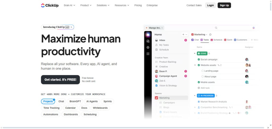Click the Contact Sales link
Viewport: 272px width, 129px height.
(194, 5)
